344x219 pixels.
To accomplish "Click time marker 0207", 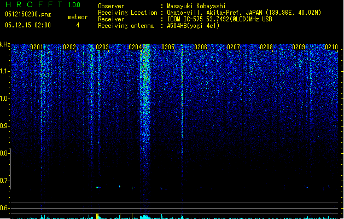I will pyautogui.click(x=234, y=47).
